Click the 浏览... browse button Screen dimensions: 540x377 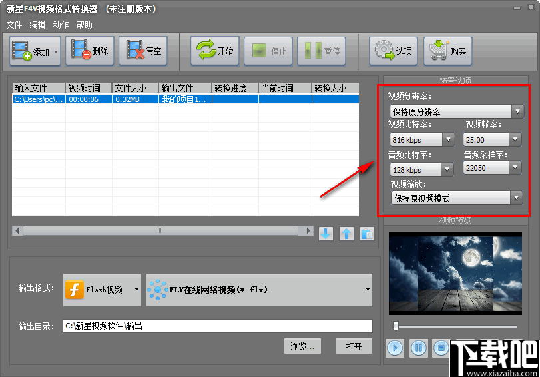click(302, 346)
